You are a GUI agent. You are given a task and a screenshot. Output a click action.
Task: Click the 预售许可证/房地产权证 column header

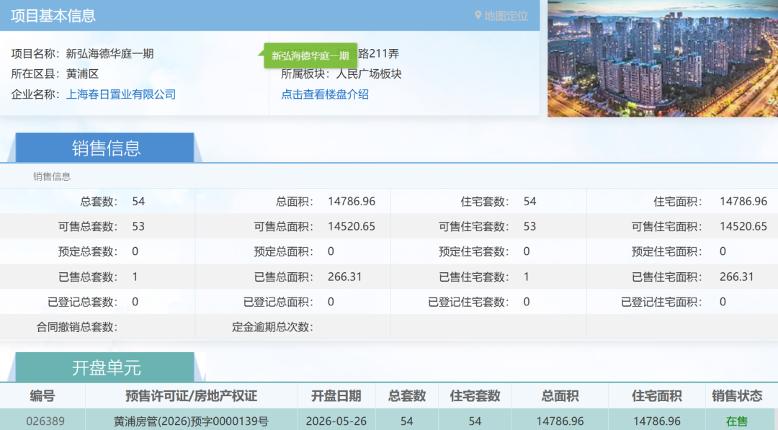pos(191,395)
